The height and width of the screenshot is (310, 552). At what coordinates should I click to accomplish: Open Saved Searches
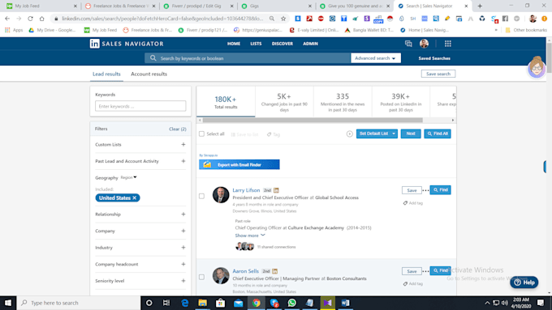pyautogui.click(x=434, y=58)
